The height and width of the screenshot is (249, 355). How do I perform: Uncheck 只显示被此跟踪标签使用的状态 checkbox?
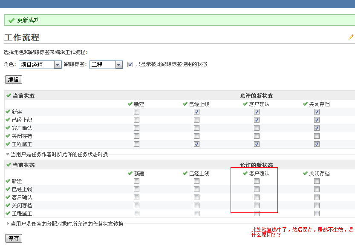[x=130, y=64]
